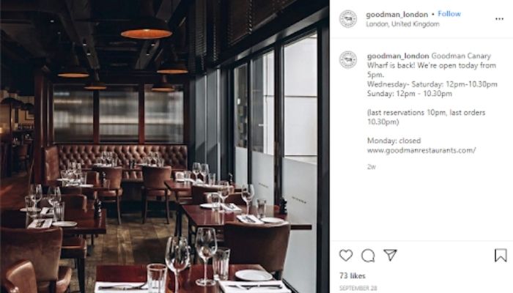Visit www.goodmanrestaurants.com link in caption
Screen dimensions: 513x293
pos(421,150)
